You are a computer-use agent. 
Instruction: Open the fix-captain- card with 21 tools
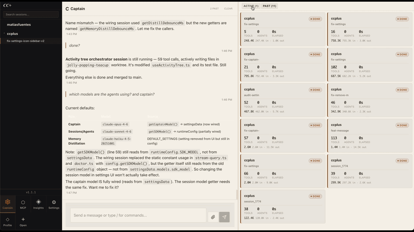pos(283,64)
